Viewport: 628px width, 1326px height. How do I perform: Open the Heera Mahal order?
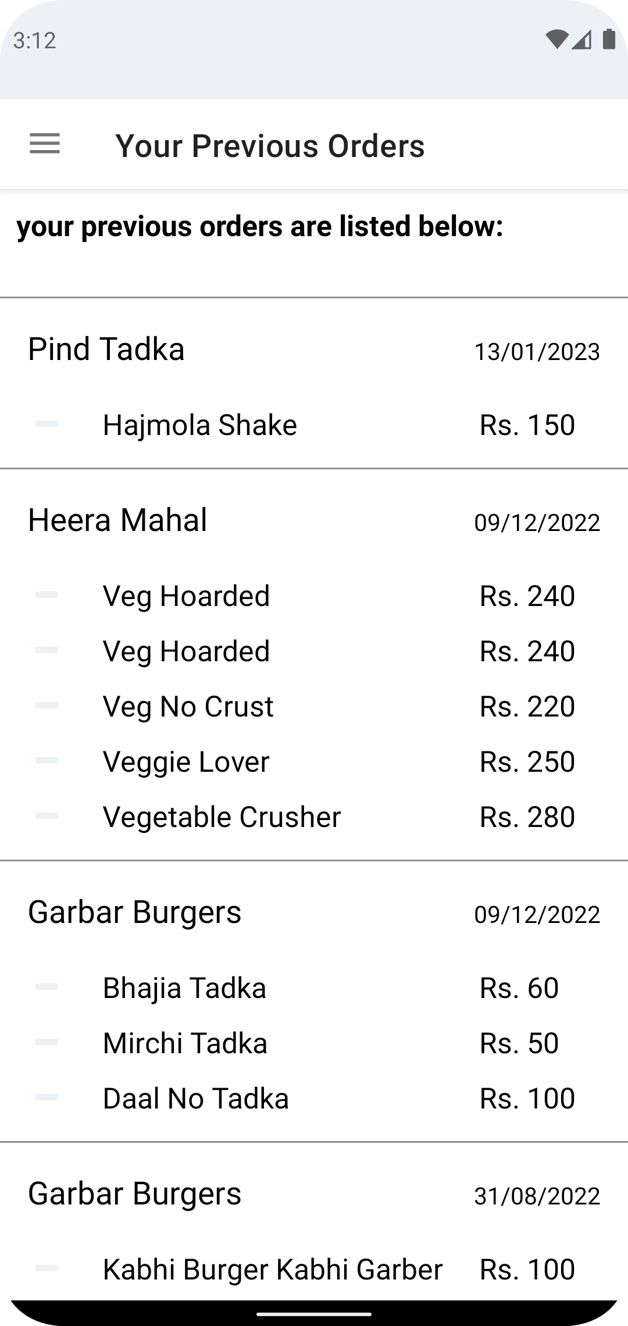pyautogui.click(x=117, y=520)
